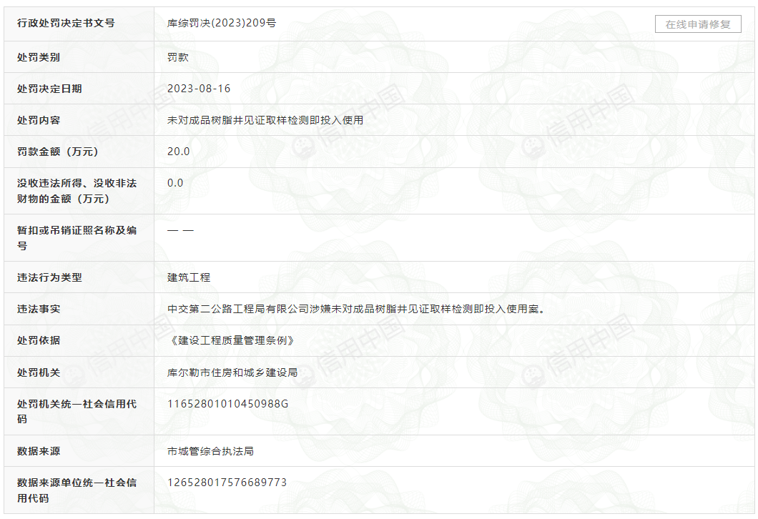Viewport: 758px width, 519px height.
Task: Click the 处罚依据 label
Action: tap(39, 340)
